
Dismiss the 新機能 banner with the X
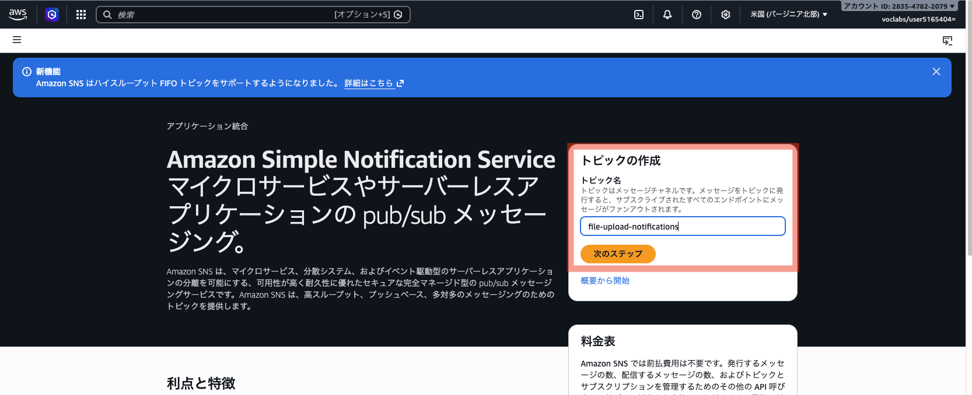pos(936,72)
